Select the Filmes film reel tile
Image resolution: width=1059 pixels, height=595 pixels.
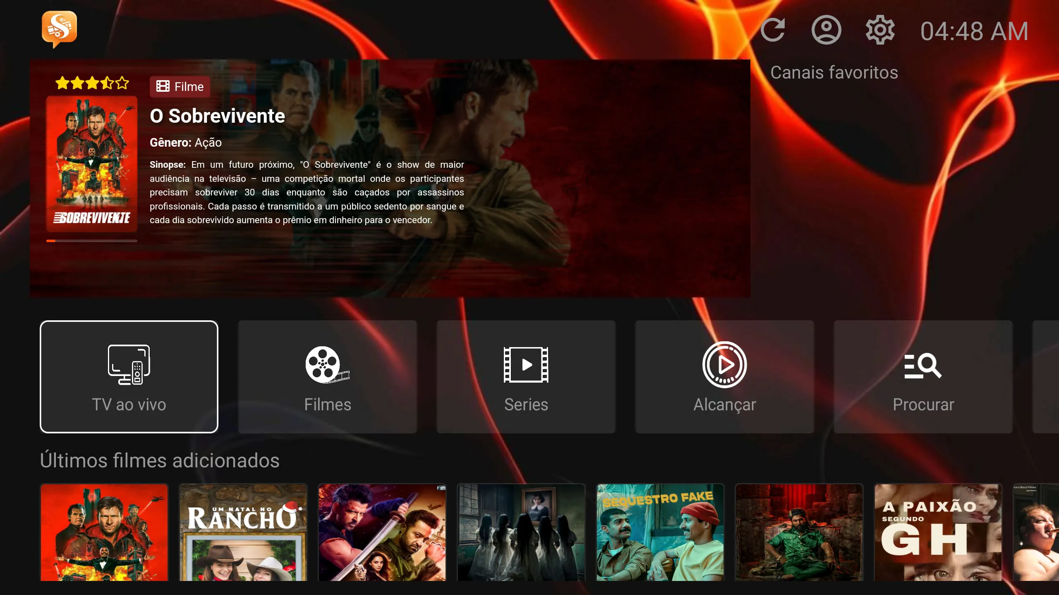point(327,377)
